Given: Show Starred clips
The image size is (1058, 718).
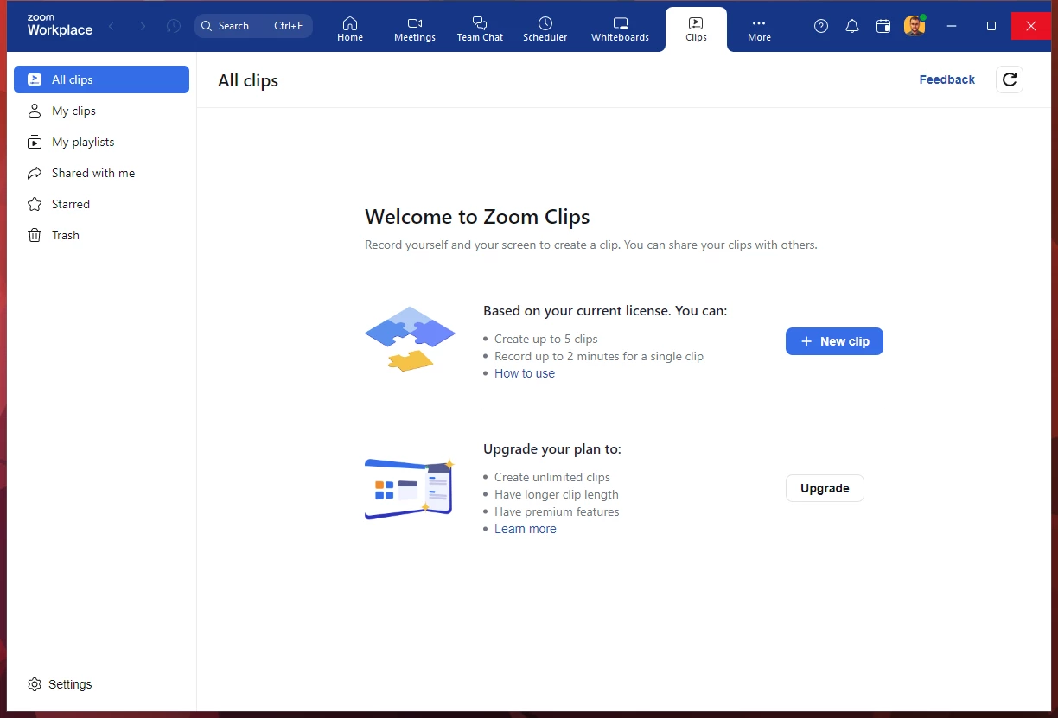Looking at the screenshot, I should pos(101,204).
